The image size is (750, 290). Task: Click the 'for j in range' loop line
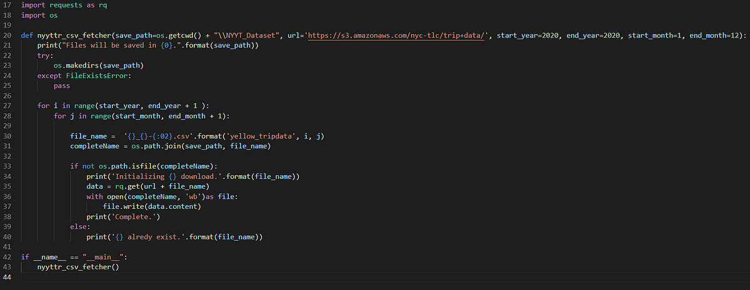click(x=142, y=116)
